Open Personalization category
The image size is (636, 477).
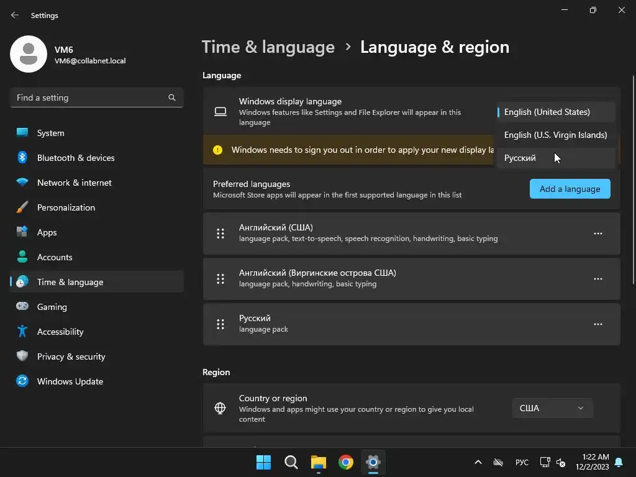point(96,207)
